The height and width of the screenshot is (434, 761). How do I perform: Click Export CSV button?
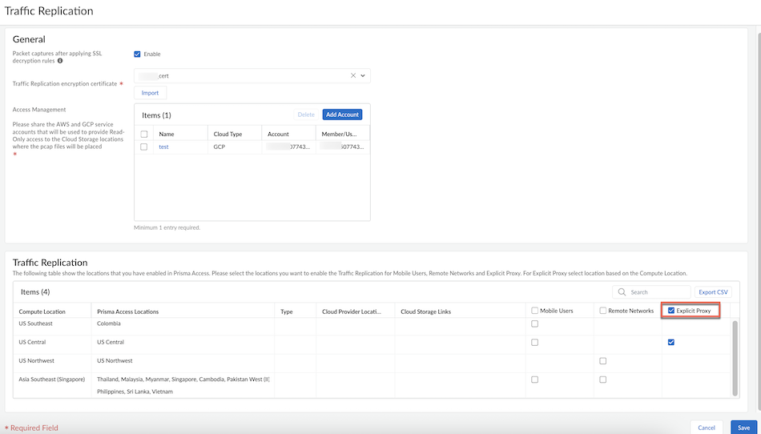[x=713, y=292]
